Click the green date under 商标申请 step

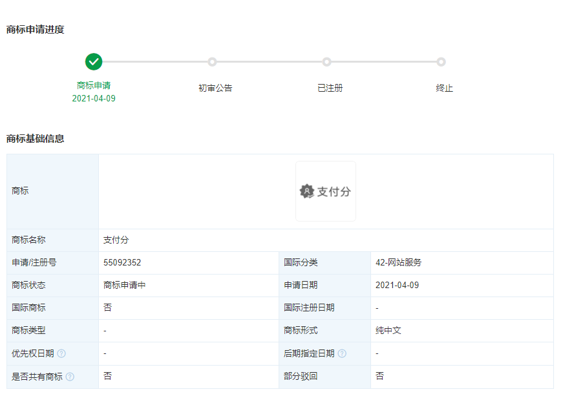pos(94,98)
